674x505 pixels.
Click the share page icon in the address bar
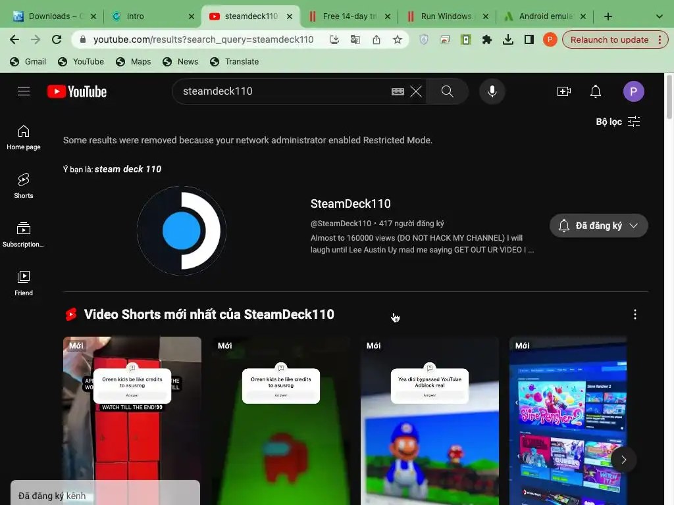[376, 39]
